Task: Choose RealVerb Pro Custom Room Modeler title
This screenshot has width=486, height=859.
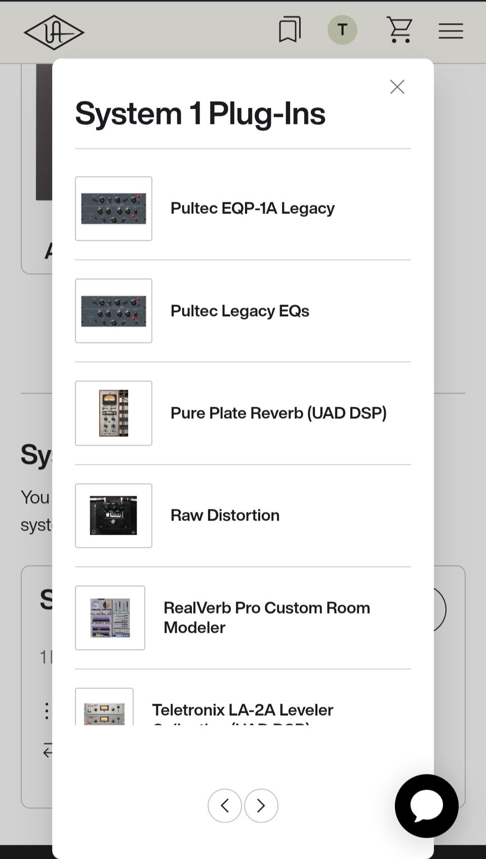Action: coord(266,618)
